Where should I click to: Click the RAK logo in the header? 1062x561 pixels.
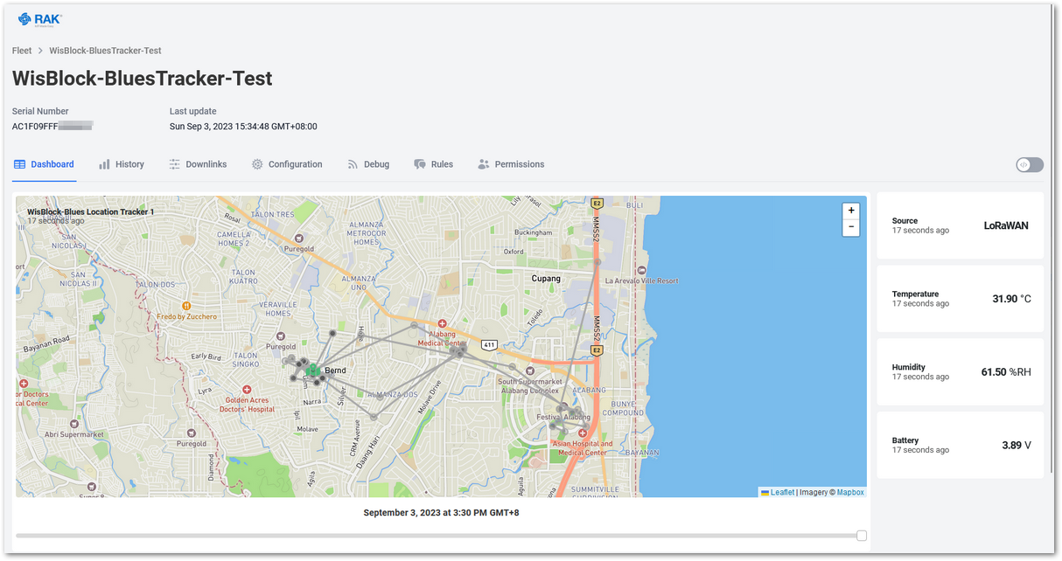pos(39,18)
